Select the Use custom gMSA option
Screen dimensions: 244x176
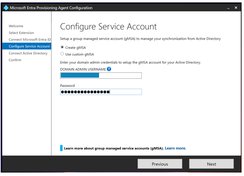click(x=62, y=54)
